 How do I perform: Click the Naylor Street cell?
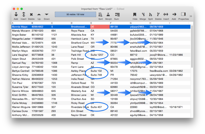80,115
